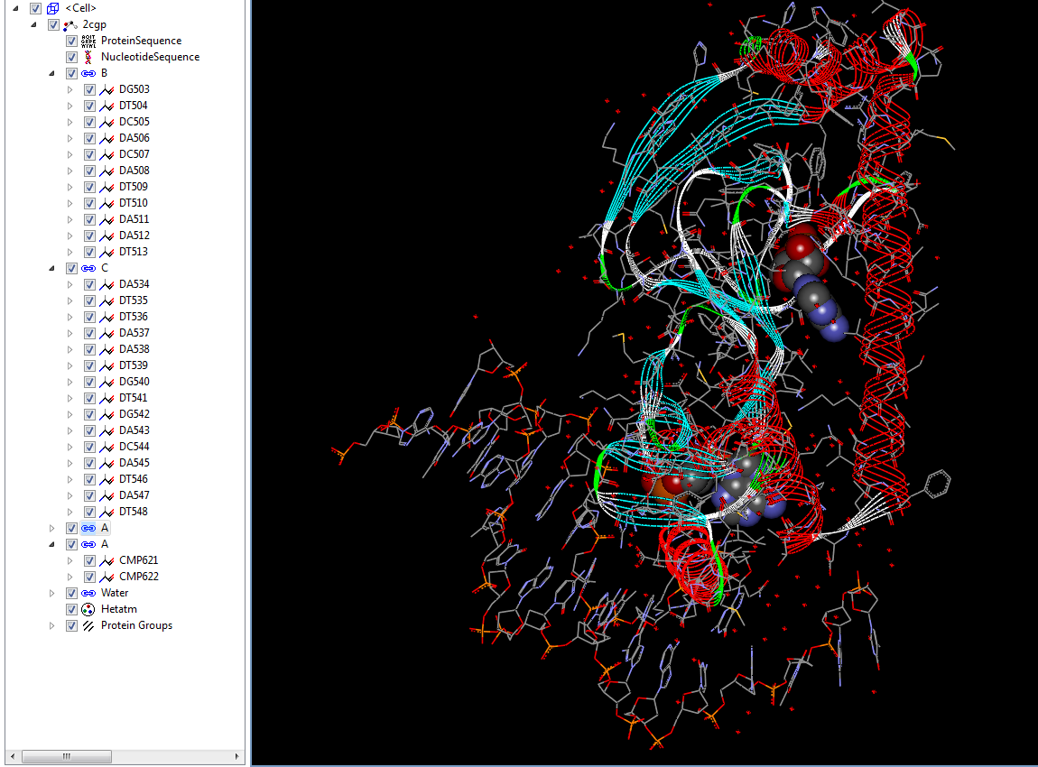Click the scrollbar right arrow
1038x767 pixels.
237,756
